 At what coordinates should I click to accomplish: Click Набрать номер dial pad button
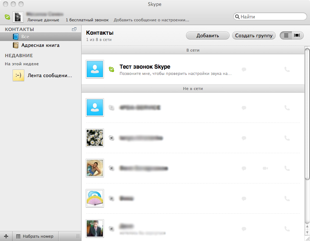coord(35,236)
